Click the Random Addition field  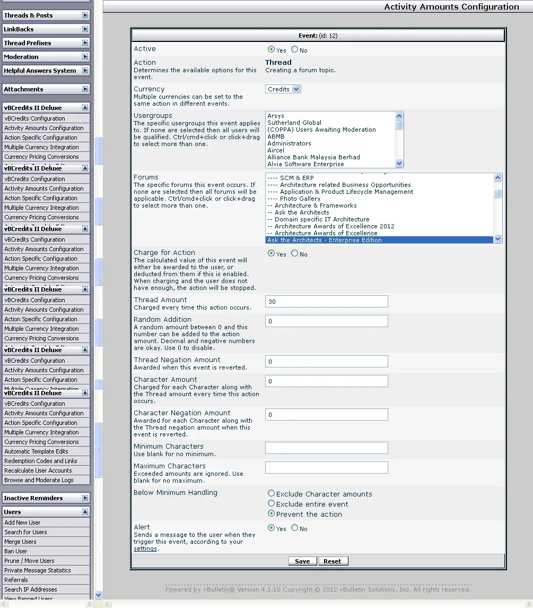click(x=327, y=321)
